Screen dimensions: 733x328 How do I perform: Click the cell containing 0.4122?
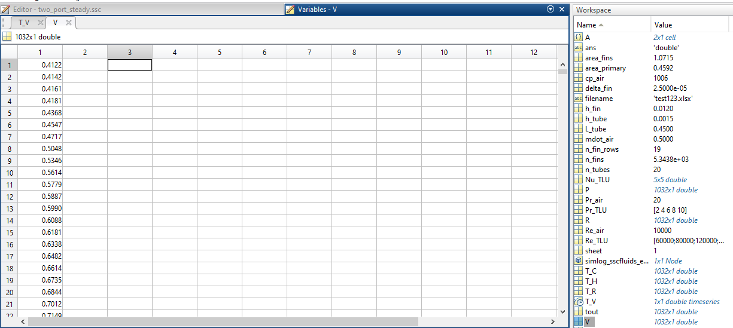[x=40, y=65]
